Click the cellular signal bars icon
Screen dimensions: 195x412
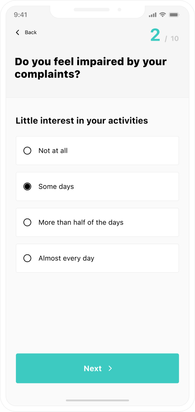(153, 15)
